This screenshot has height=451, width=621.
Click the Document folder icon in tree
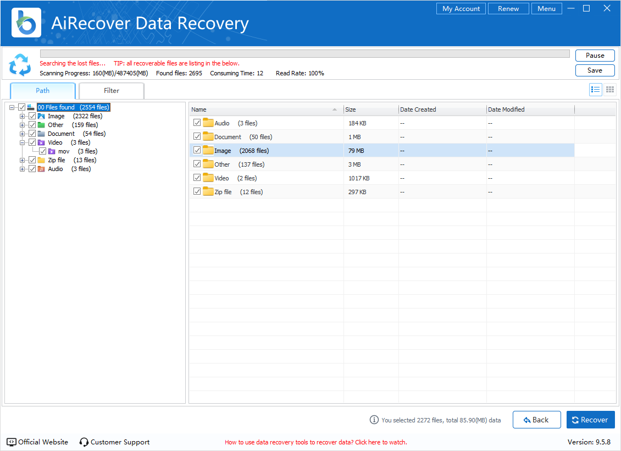coord(41,134)
